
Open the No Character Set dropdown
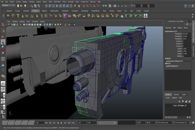(182, 123)
